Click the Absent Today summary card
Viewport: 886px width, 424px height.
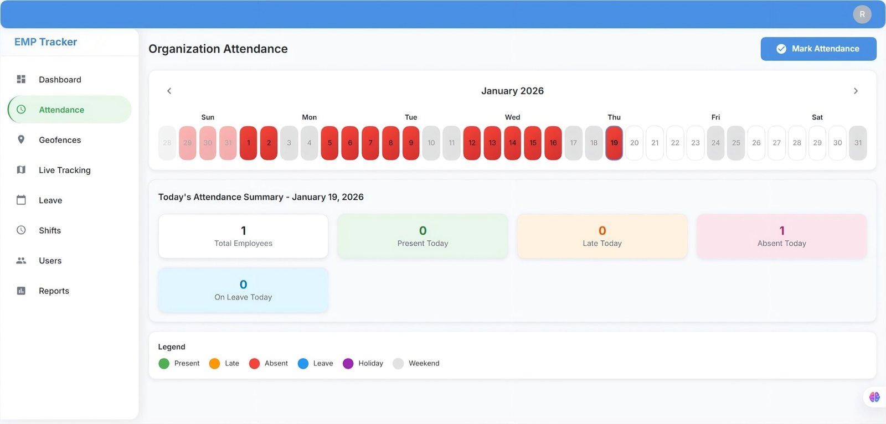[x=781, y=236]
